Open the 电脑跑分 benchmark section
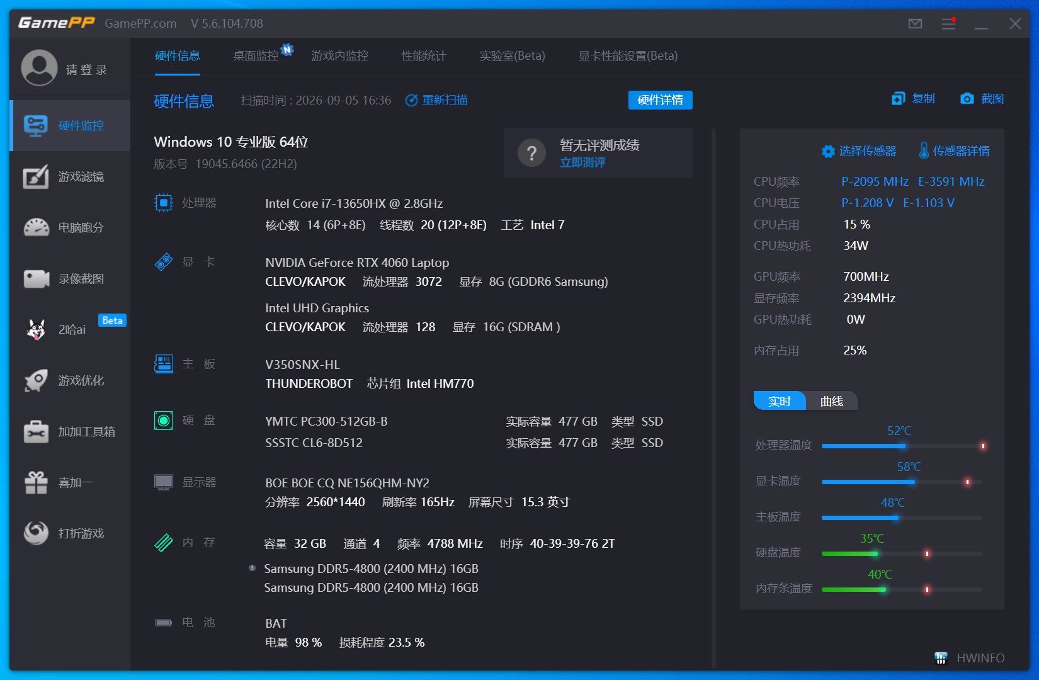 [70, 228]
